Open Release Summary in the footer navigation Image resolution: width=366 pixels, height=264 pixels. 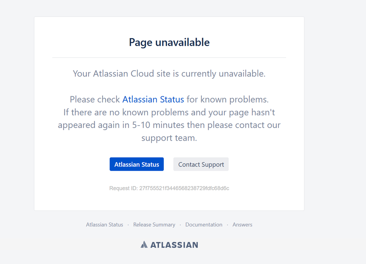tap(154, 224)
